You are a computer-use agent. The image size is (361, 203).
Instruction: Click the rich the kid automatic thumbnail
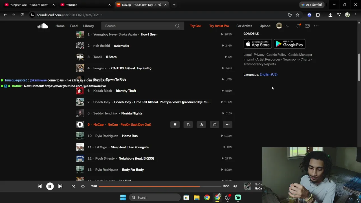[80, 45]
